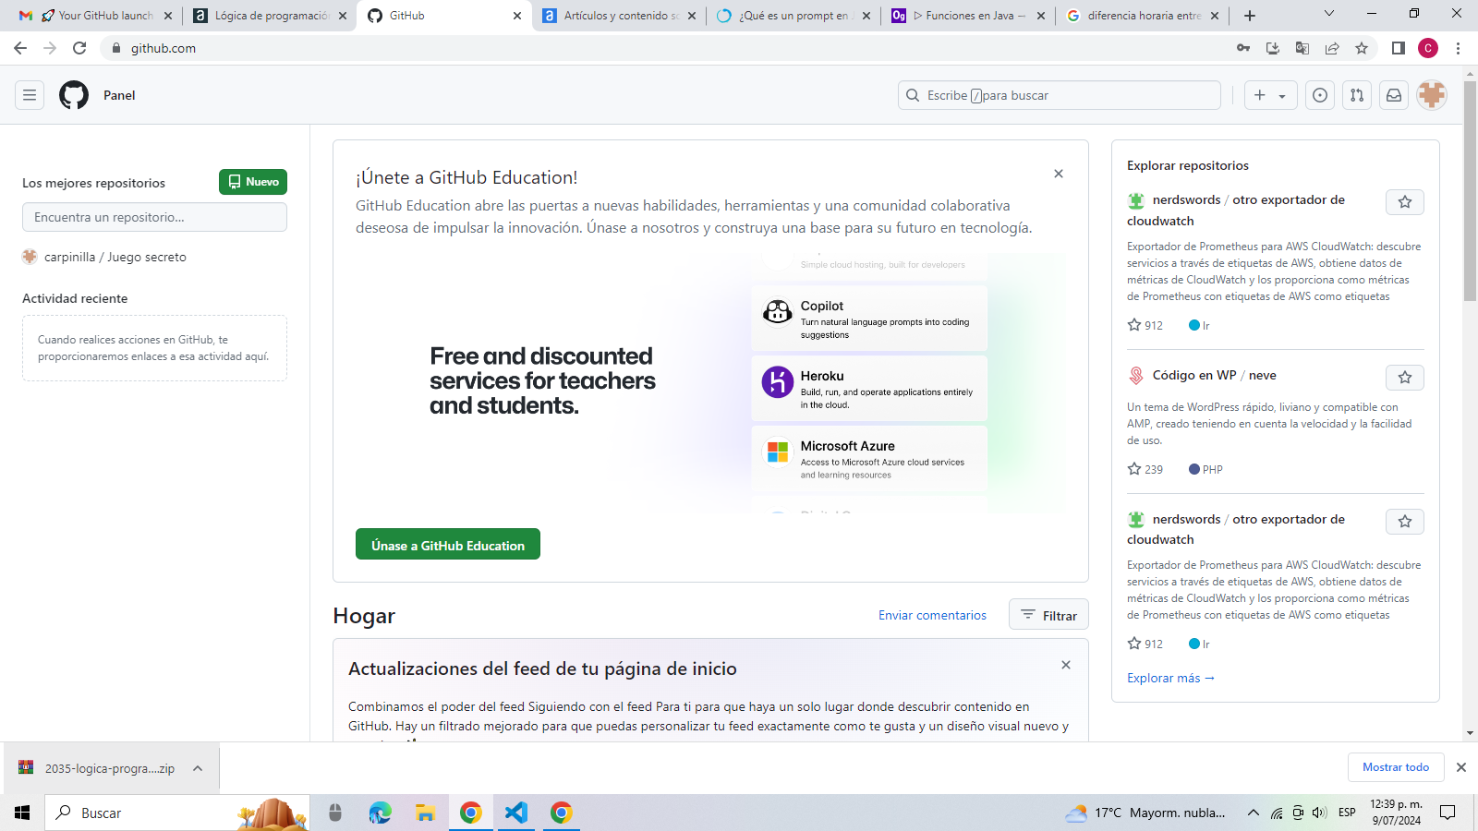
Task: Click Mostrar todo downloads button
Action: point(1396,767)
